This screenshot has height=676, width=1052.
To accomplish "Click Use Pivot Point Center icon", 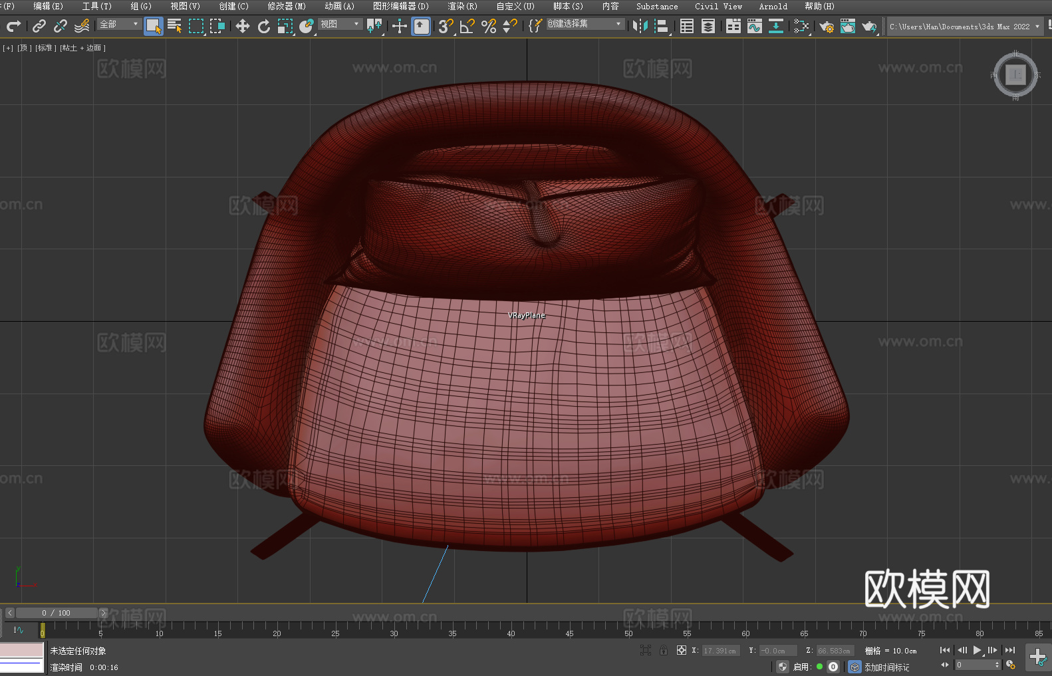I will [x=374, y=26].
